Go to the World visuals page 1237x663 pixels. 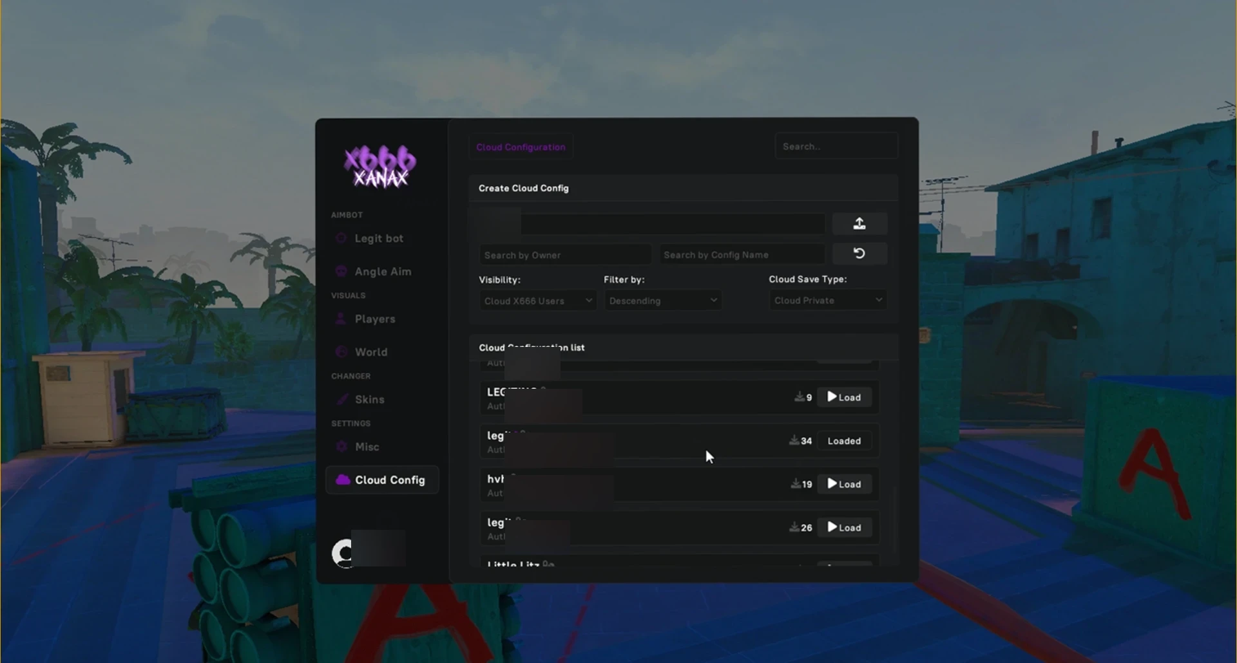(x=371, y=352)
